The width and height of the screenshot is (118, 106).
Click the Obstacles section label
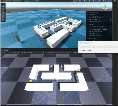[x=92, y=38]
